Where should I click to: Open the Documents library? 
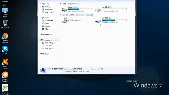pyautogui.click(x=49, y=21)
